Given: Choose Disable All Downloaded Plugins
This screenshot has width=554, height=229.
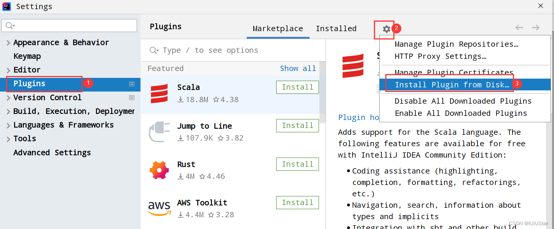Looking at the screenshot, I should 463,101.
